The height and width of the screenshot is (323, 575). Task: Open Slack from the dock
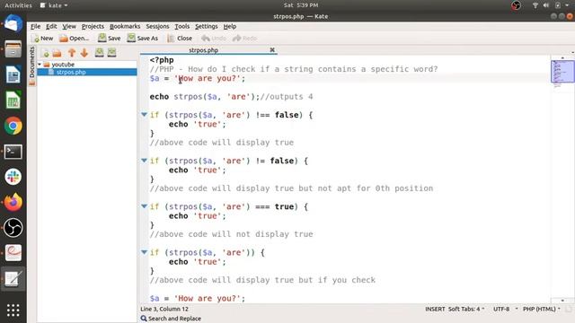13,177
